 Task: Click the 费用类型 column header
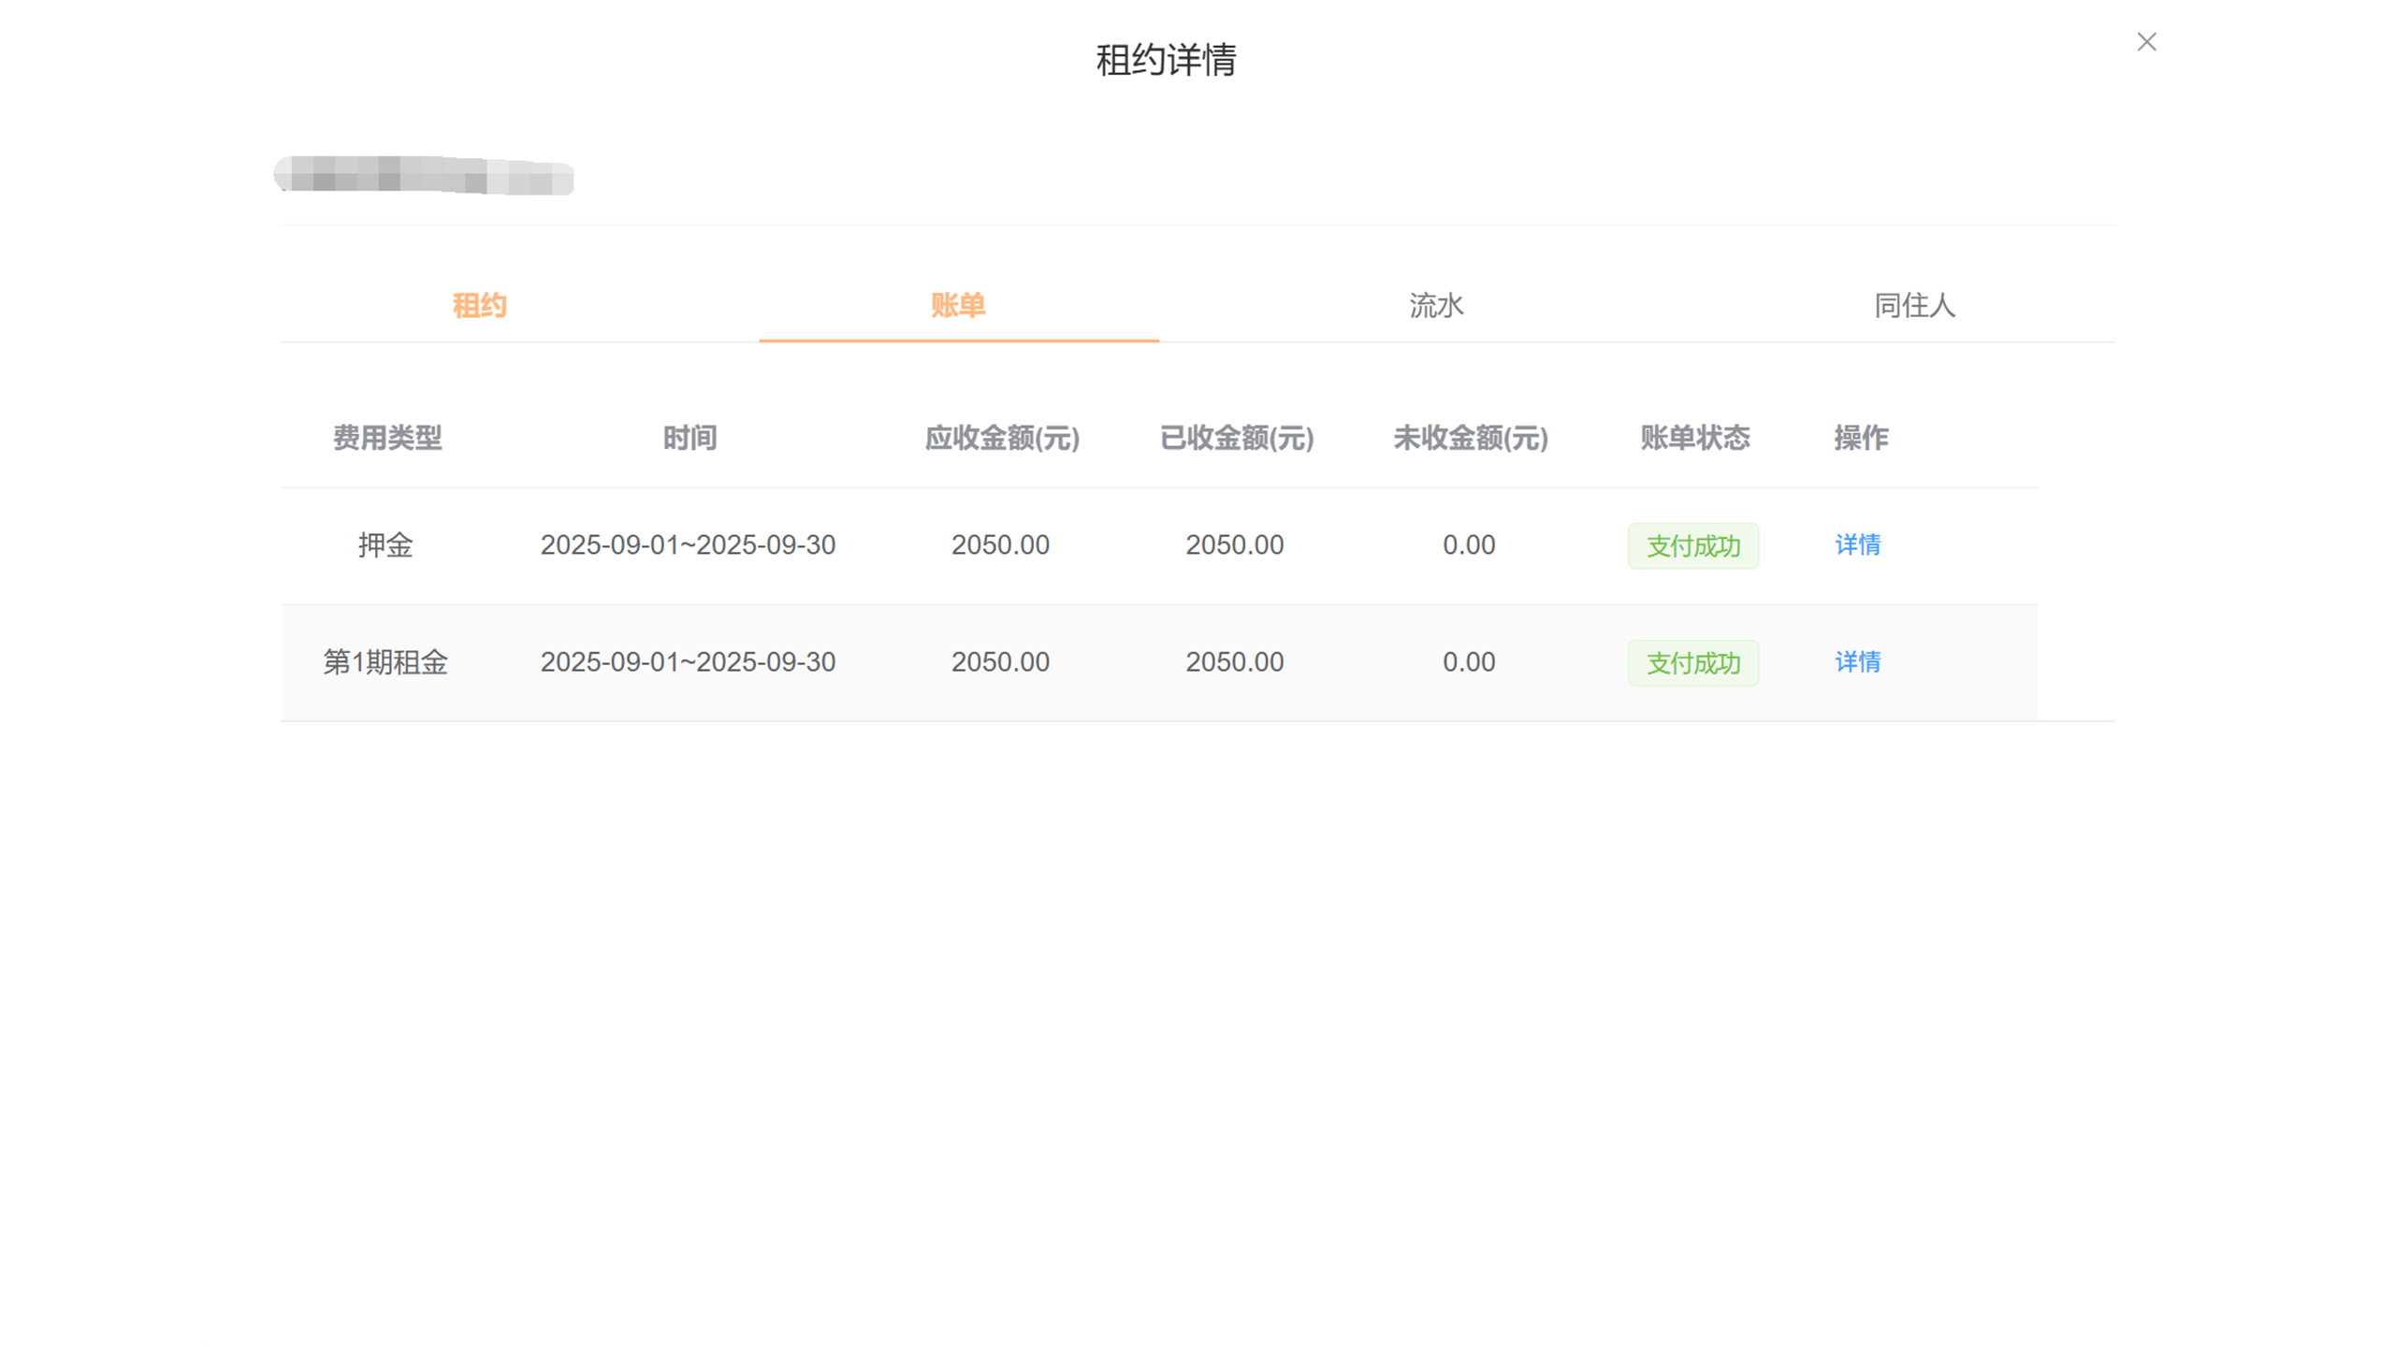coord(387,438)
